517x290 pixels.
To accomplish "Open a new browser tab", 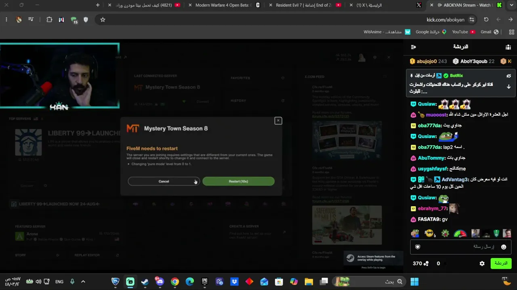I will coord(98,5).
